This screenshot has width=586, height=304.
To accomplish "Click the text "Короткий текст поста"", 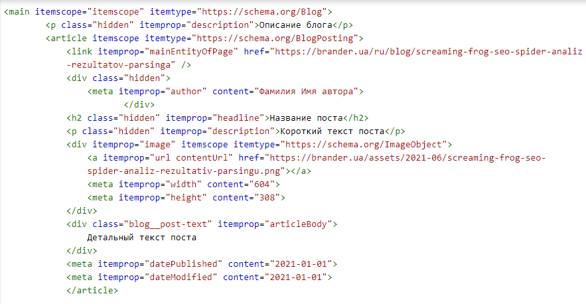I will tap(330, 131).
